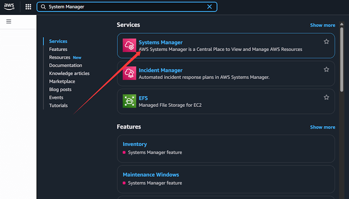The height and width of the screenshot is (199, 349).
Task: Click the Incident Manager service icon
Action: [x=130, y=73]
